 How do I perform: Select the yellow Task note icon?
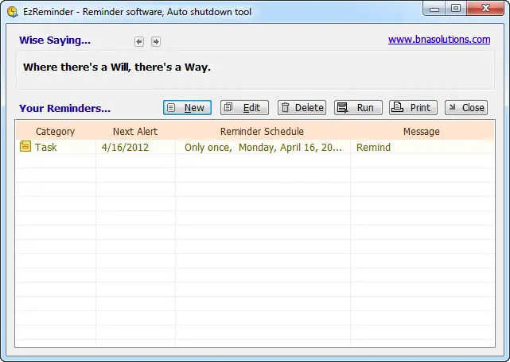pyautogui.click(x=25, y=146)
